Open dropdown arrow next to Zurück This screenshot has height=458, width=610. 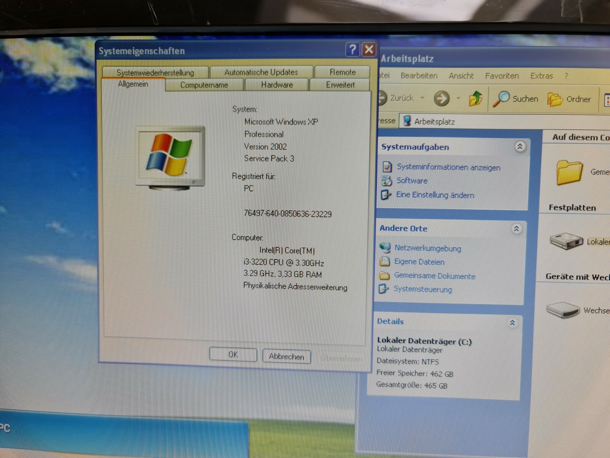422,98
